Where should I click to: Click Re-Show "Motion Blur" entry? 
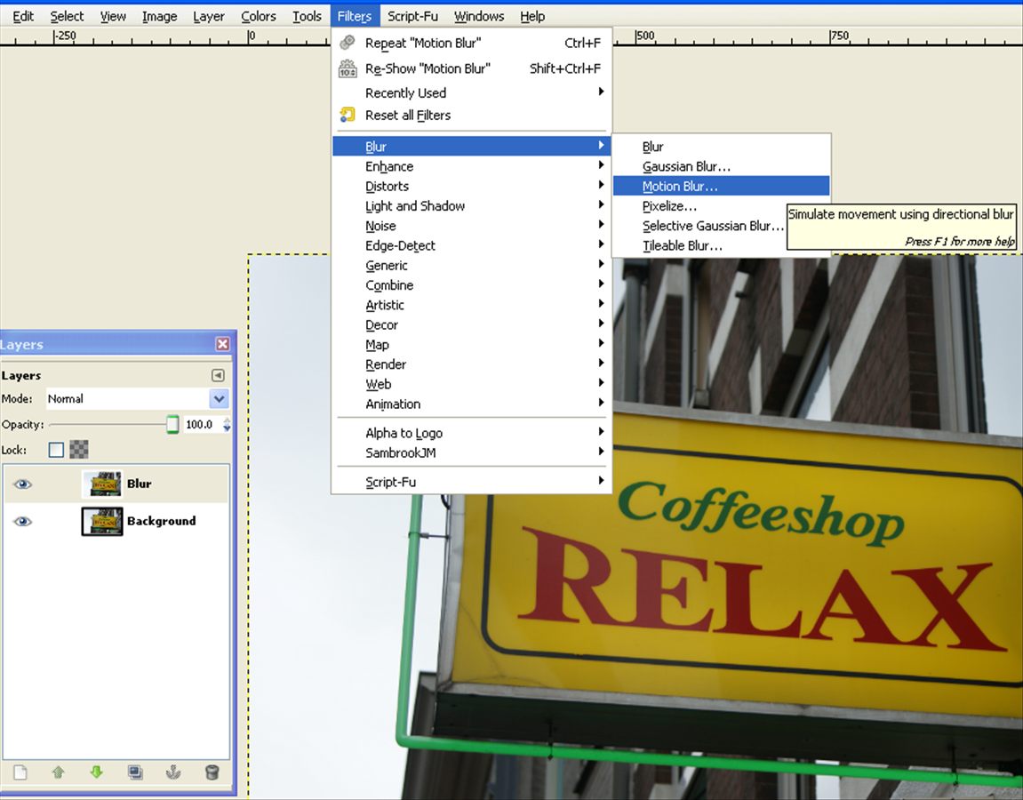pyautogui.click(x=471, y=68)
